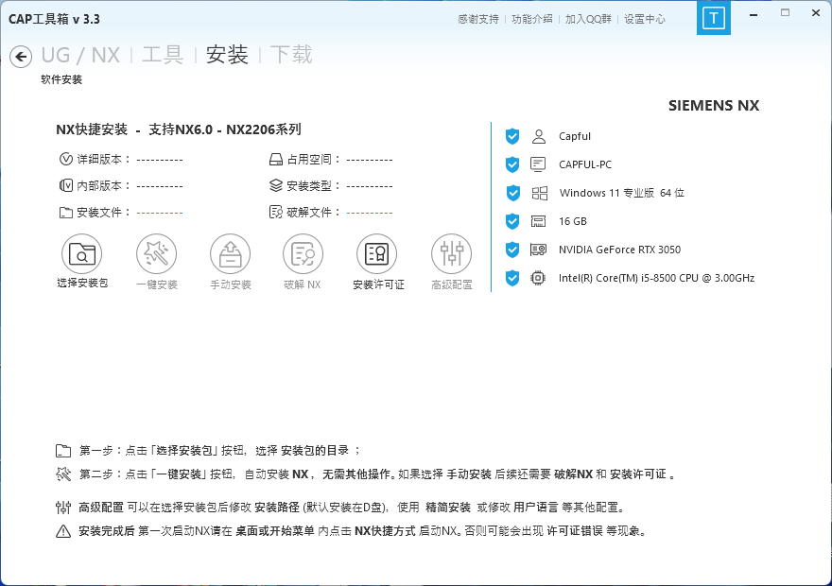Screen dimensions: 832x586
Task: Click the blue T icon in titlebar
Action: (x=714, y=17)
